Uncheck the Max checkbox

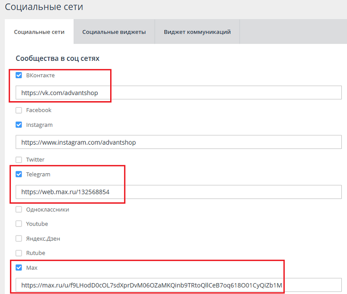[19, 268]
